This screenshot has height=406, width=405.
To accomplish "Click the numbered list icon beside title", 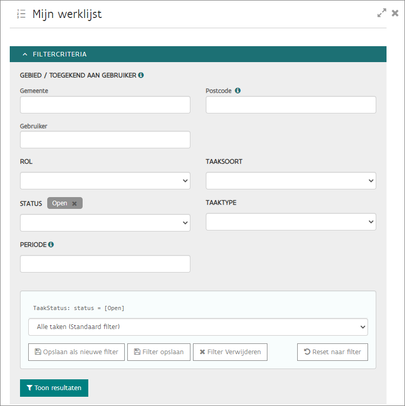I will click(21, 14).
